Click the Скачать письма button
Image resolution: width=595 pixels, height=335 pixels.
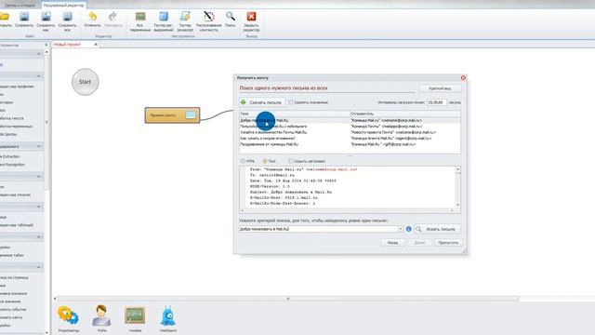[x=261, y=102]
